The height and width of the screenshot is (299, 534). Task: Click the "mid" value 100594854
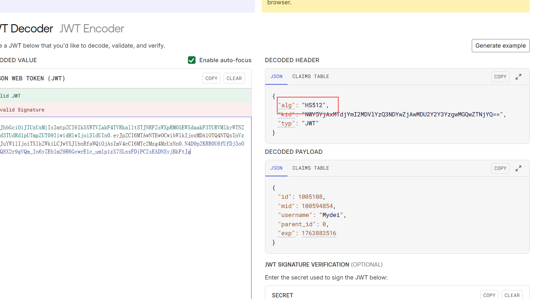click(317, 206)
